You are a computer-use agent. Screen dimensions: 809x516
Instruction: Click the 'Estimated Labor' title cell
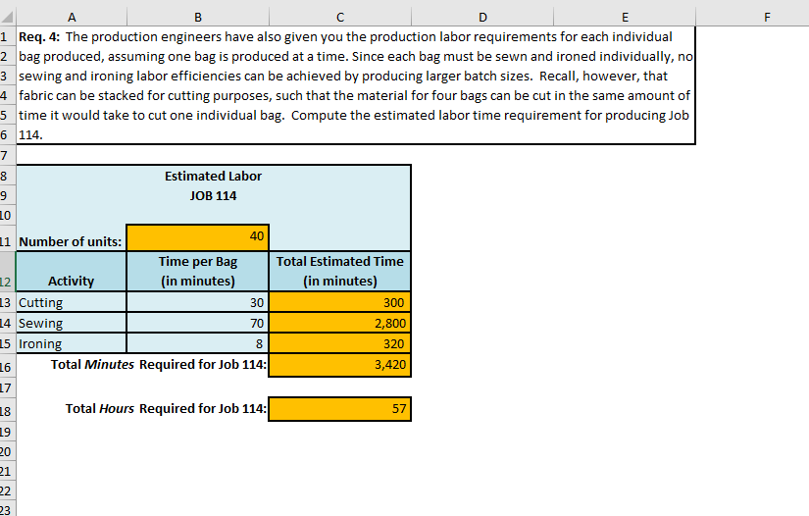(213, 176)
